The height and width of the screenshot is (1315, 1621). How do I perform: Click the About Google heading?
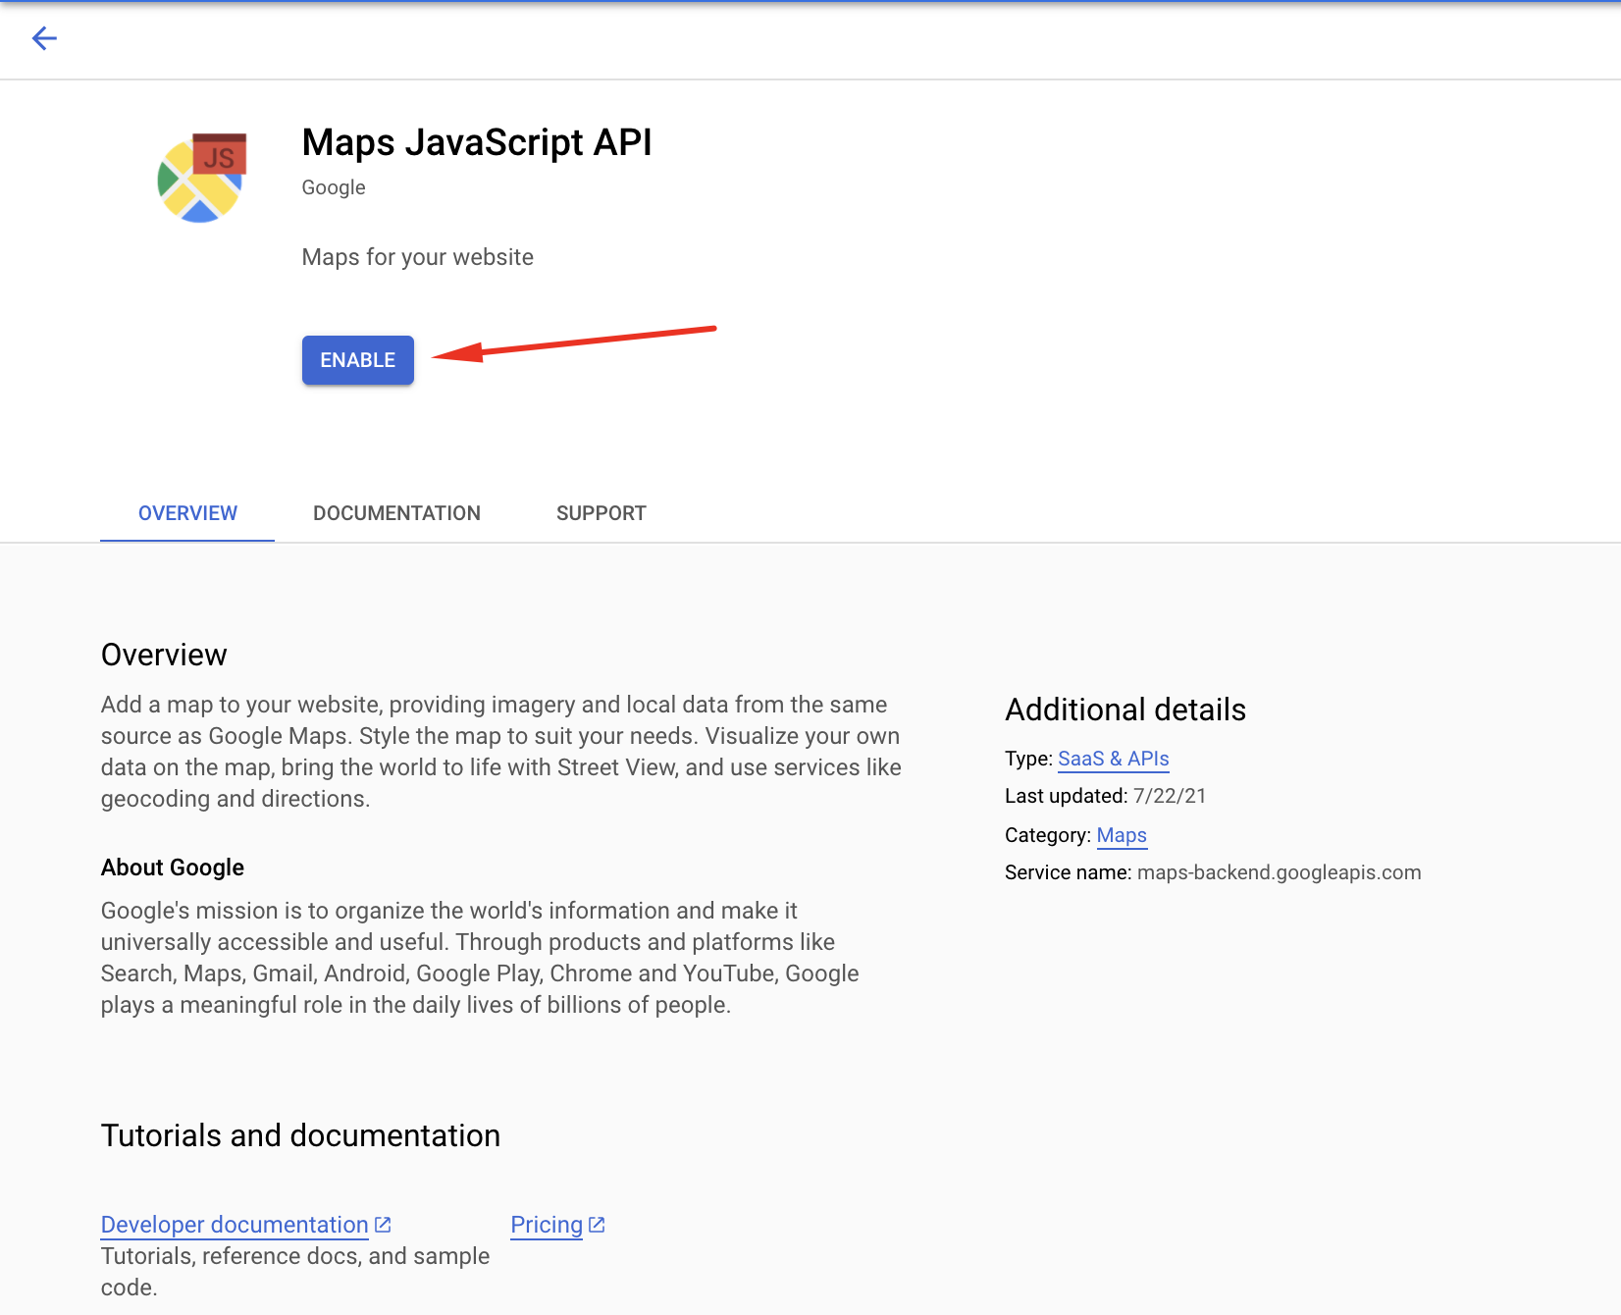(173, 868)
